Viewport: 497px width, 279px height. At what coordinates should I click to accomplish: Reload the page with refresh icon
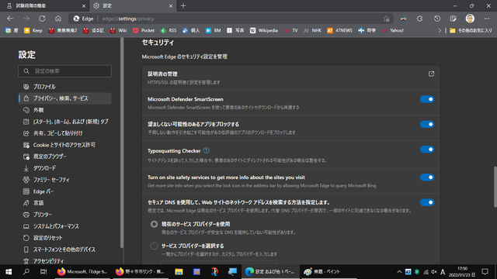[x=42, y=19]
